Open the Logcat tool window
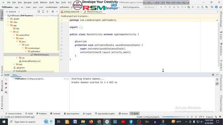Viewport: 223px width, 125px height. (87, 114)
